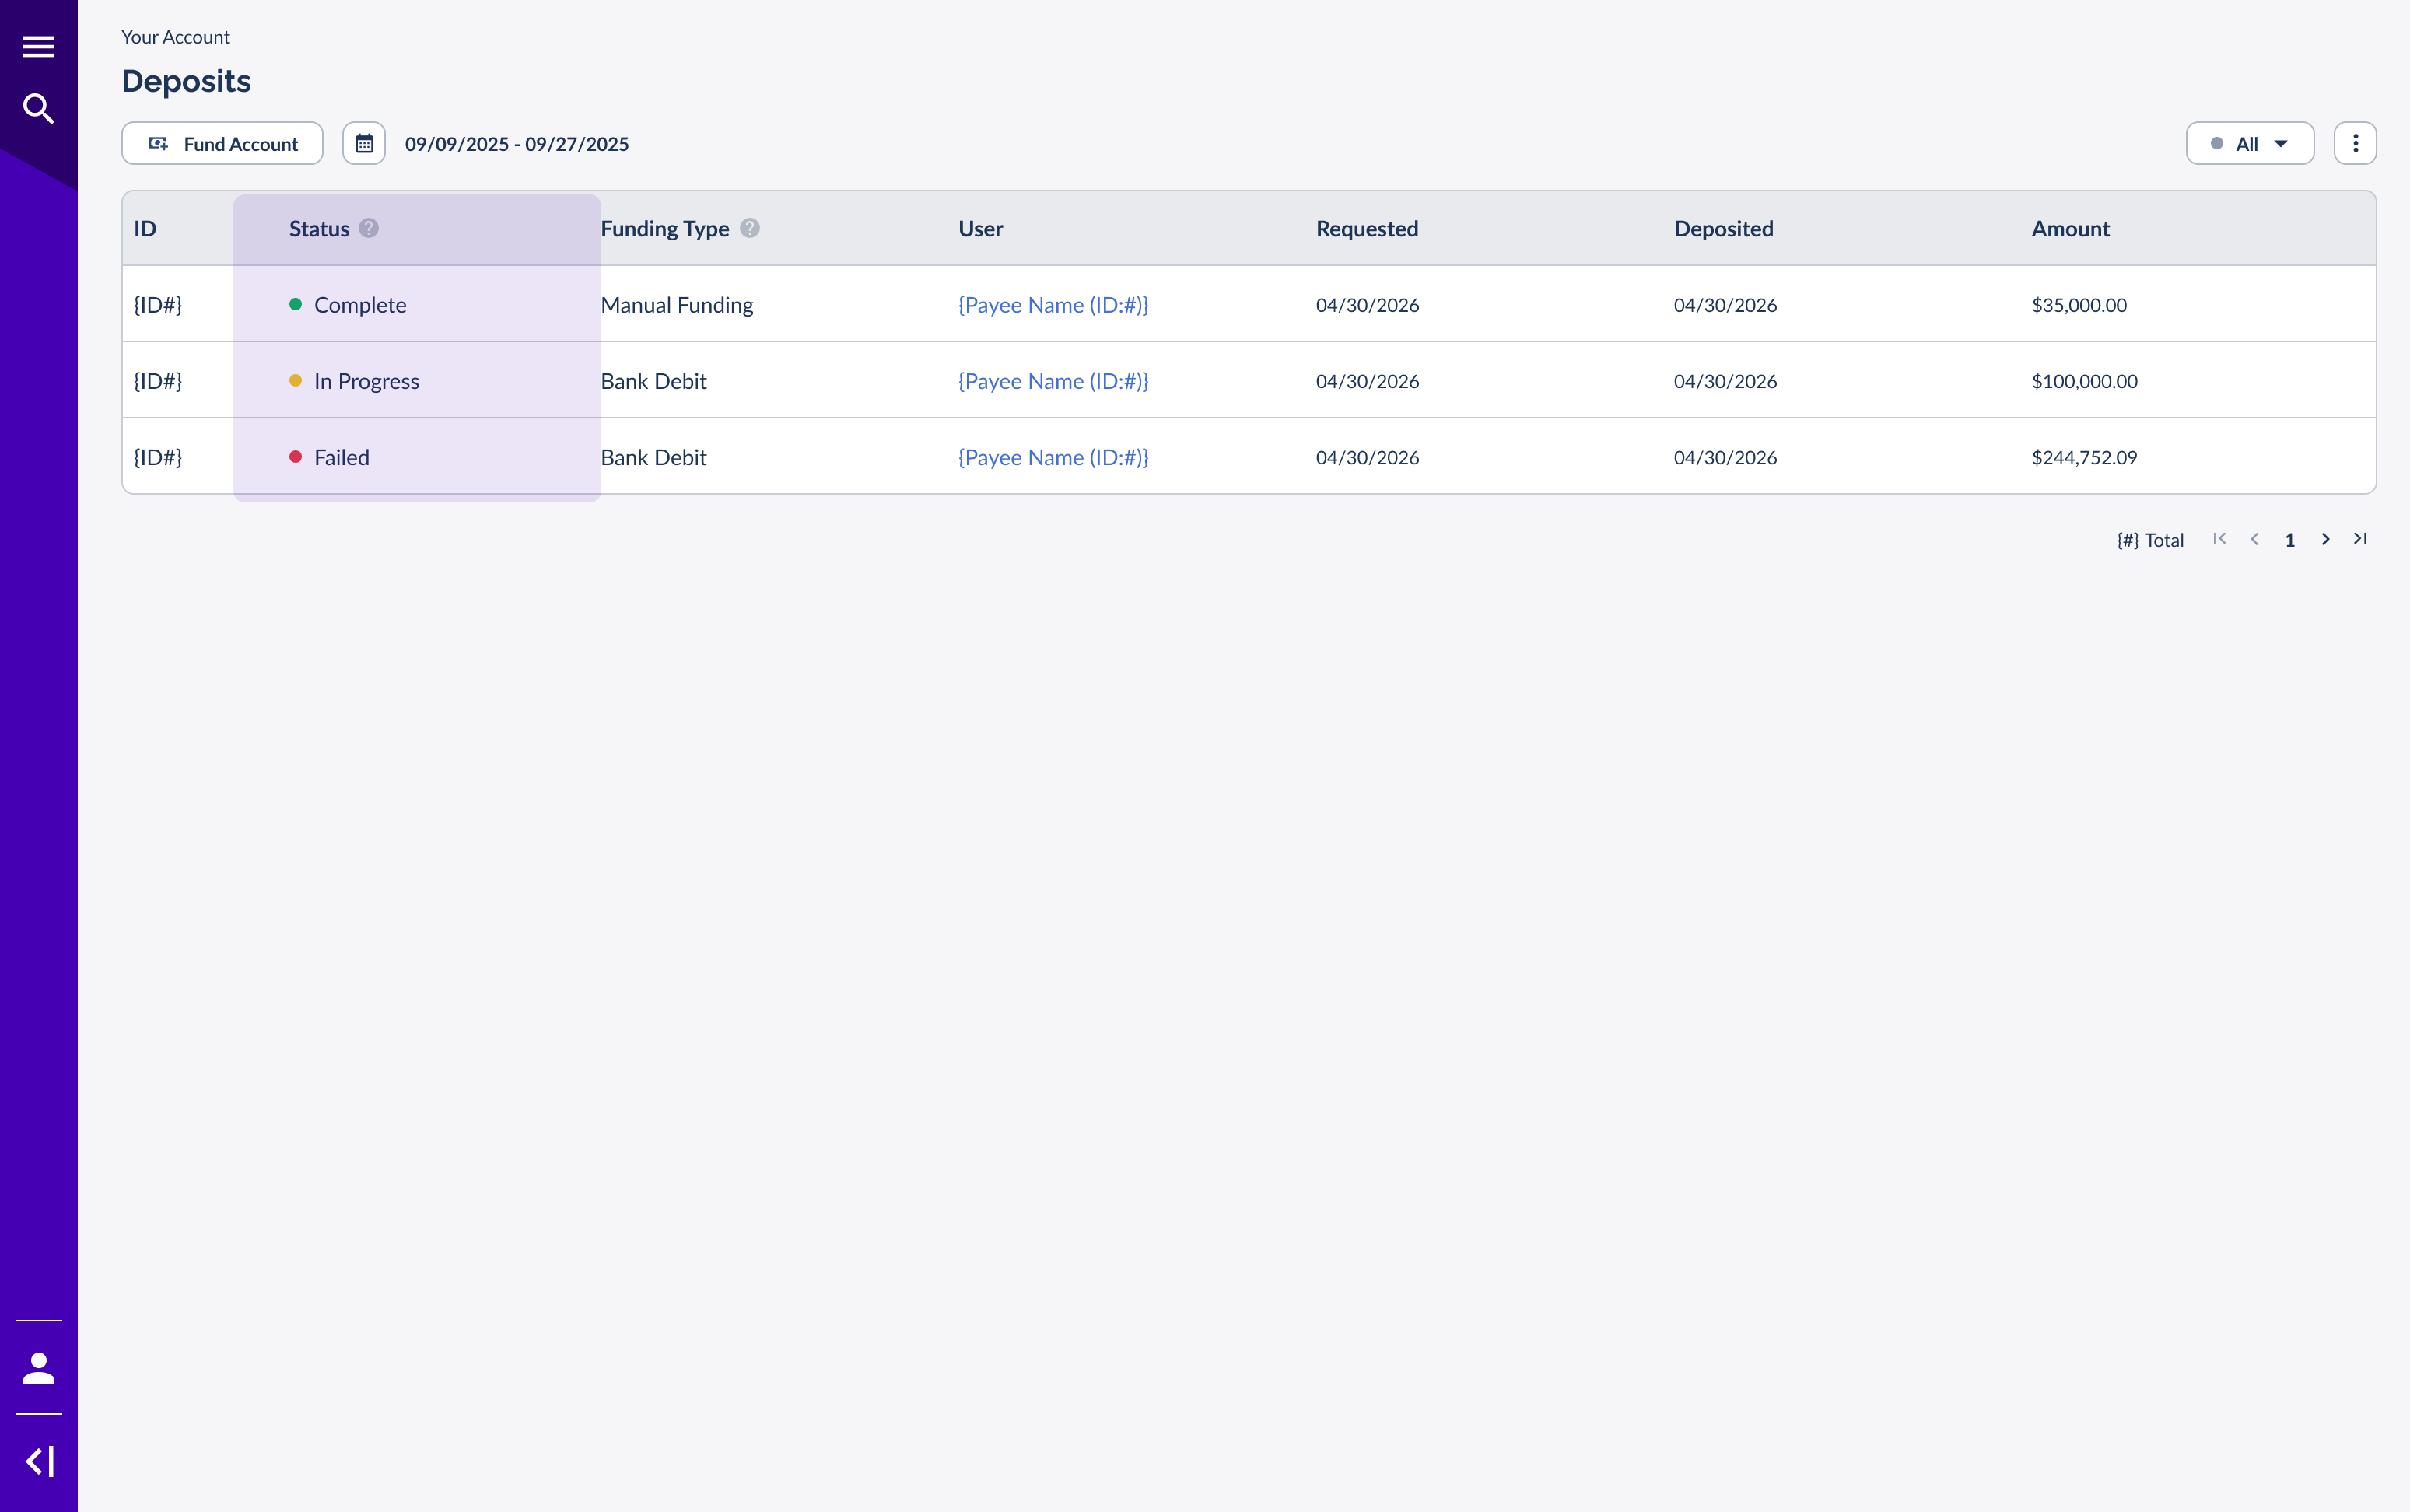The width and height of the screenshot is (2410, 1512).
Task: Open payee link in the Manual Funding row
Action: [1053, 305]
